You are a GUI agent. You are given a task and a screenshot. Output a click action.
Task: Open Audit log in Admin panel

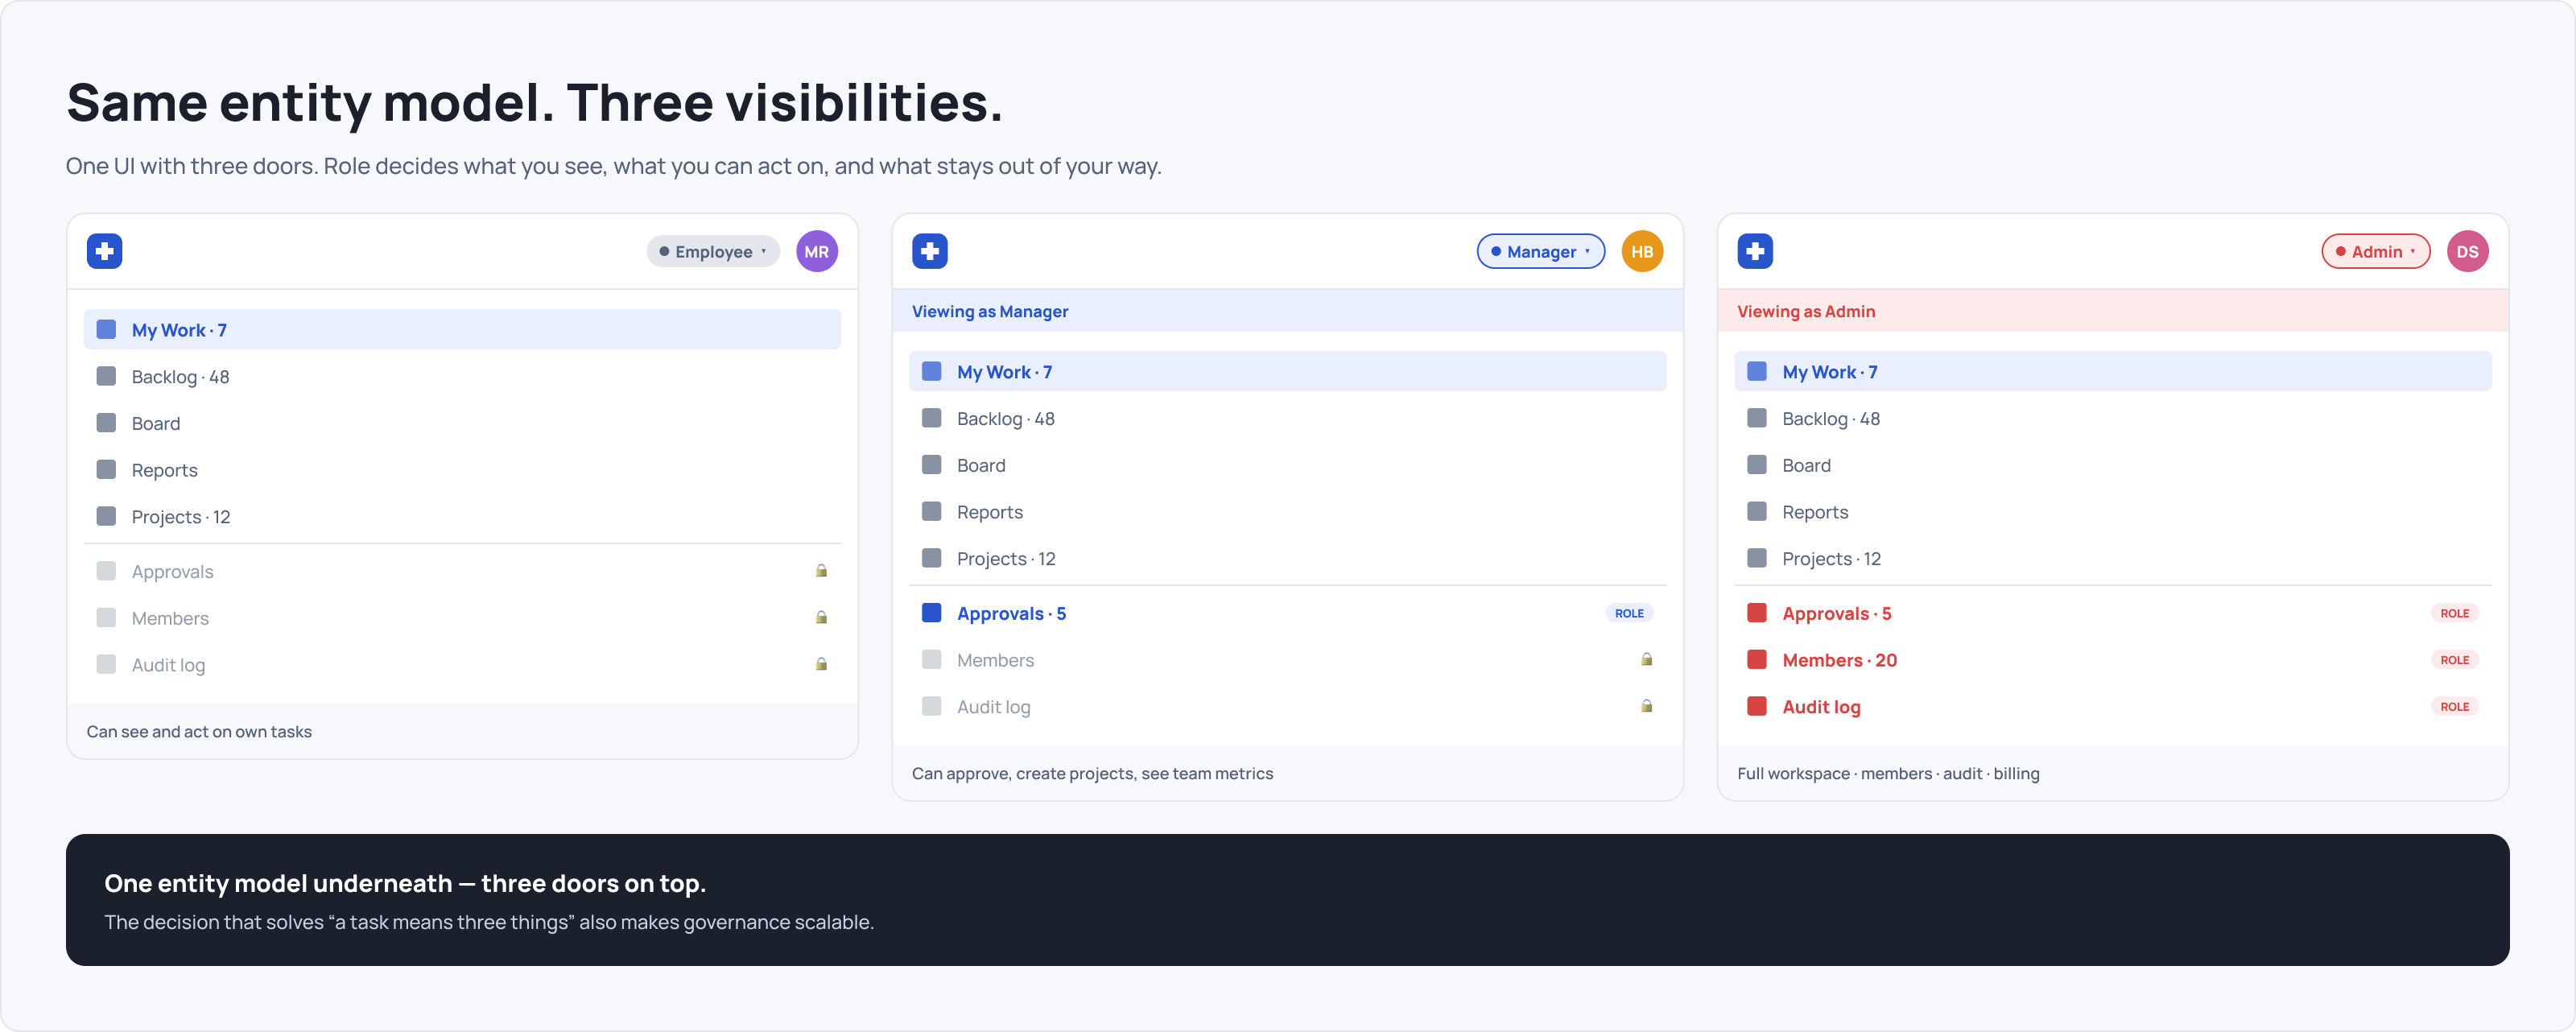2112,707
